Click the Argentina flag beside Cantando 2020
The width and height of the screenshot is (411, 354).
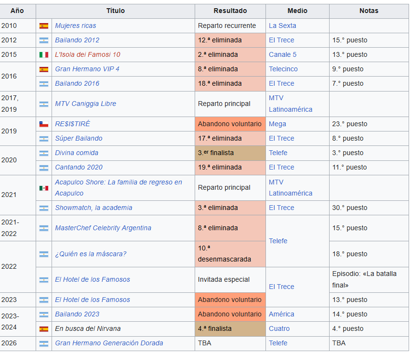(44, 168)
